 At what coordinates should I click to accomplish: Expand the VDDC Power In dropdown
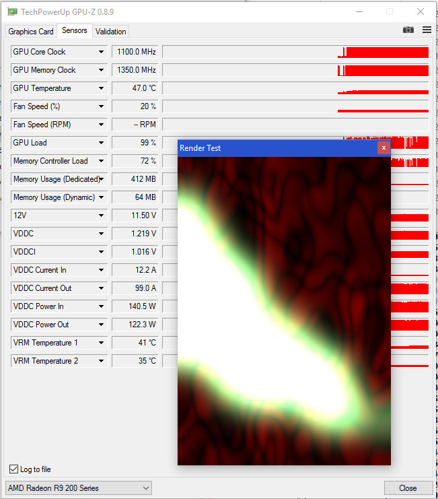101,306
